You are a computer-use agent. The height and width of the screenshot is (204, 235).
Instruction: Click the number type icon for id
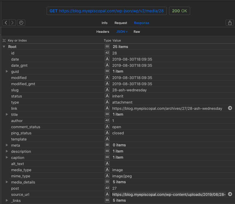click(107, 53)
